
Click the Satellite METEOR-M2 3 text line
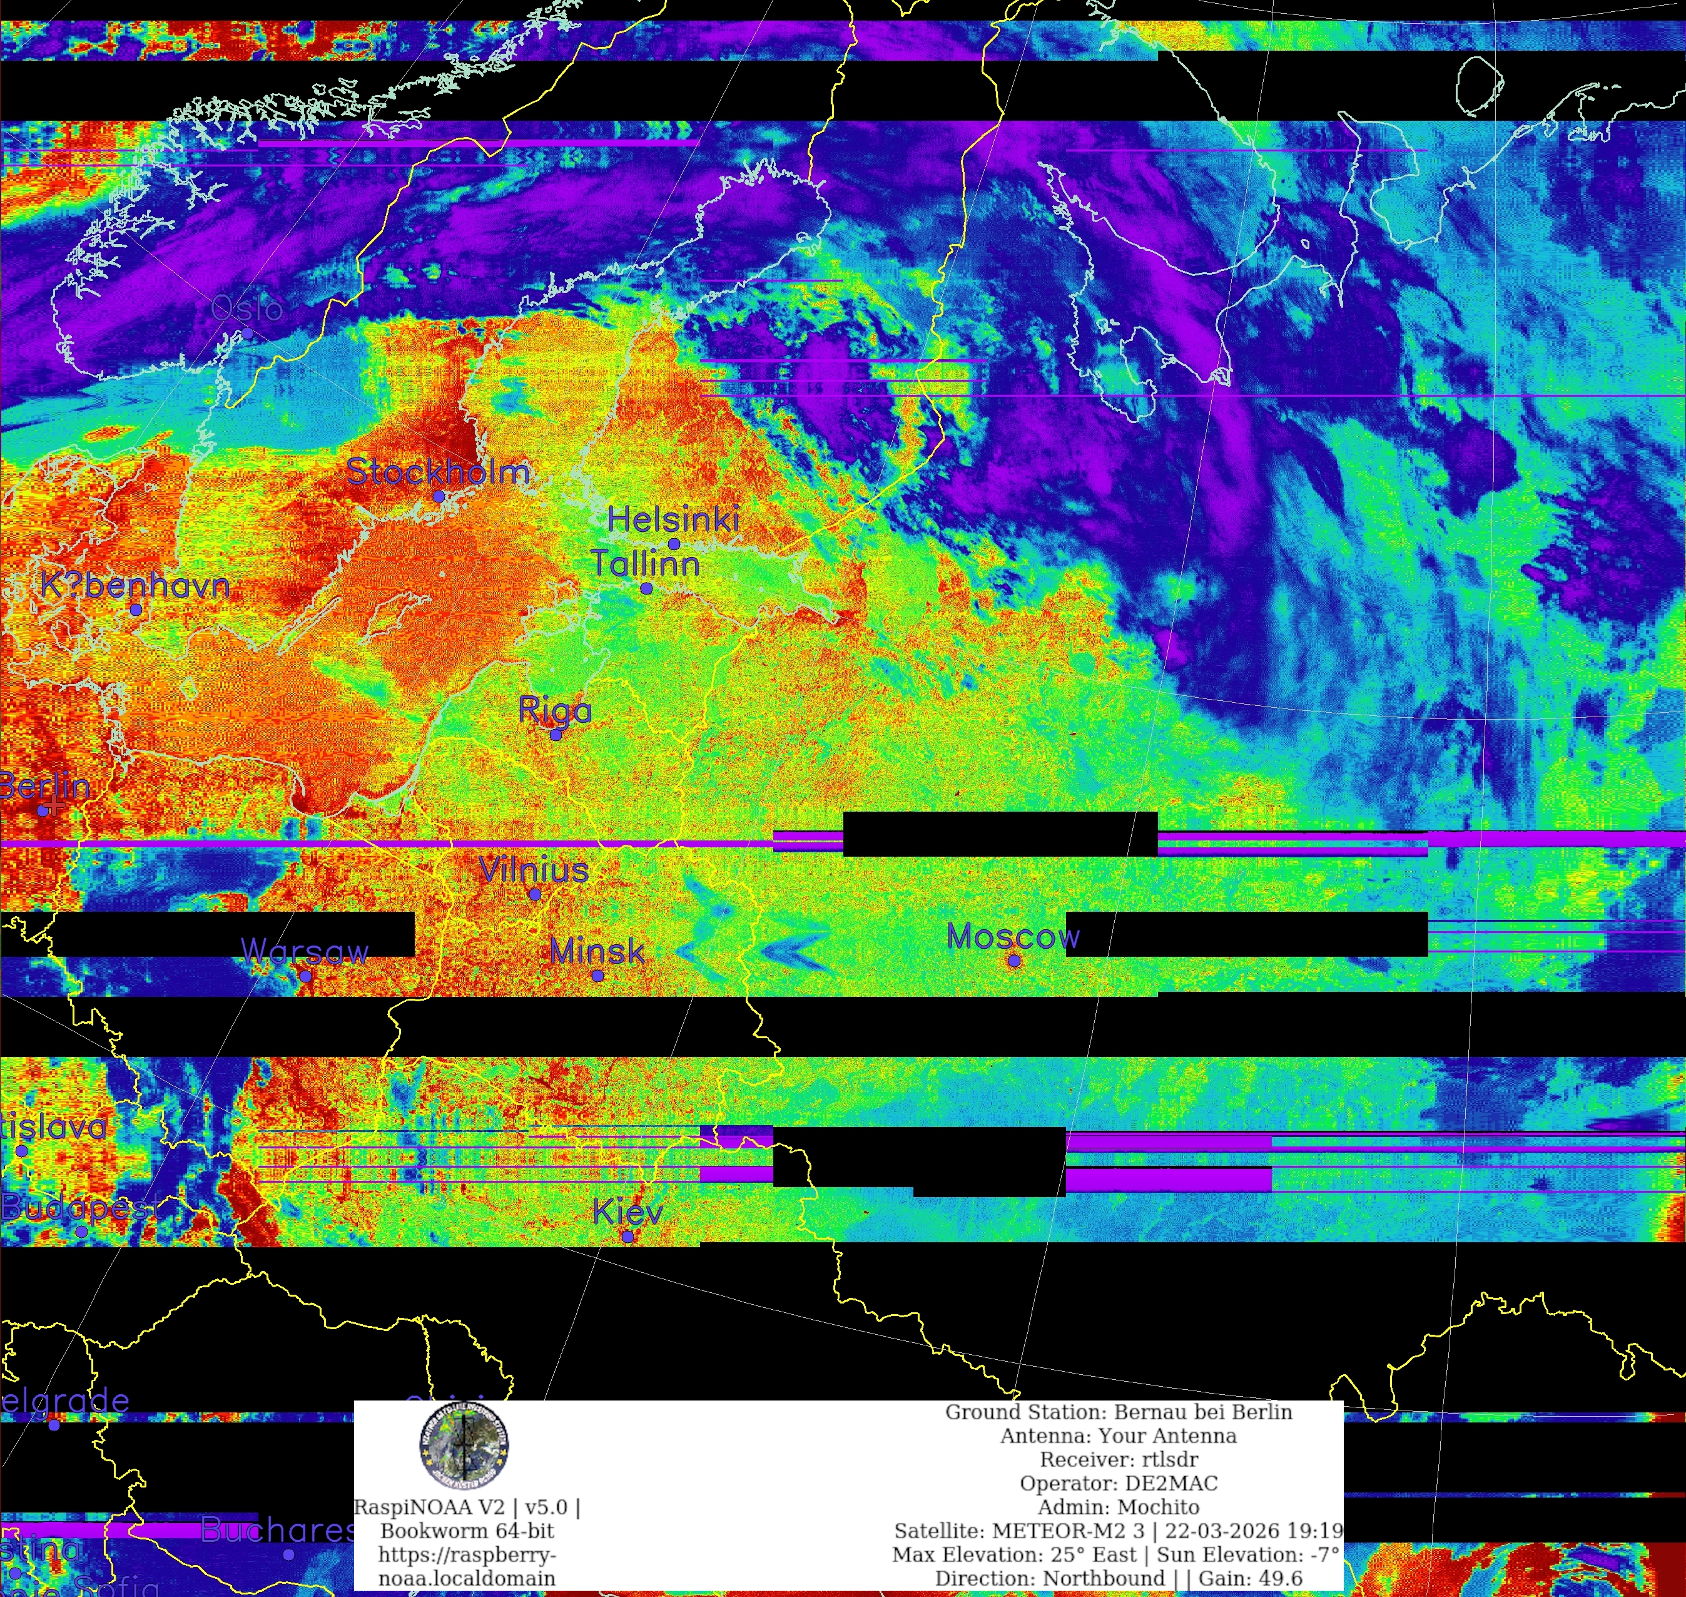coord(1119,1531)
